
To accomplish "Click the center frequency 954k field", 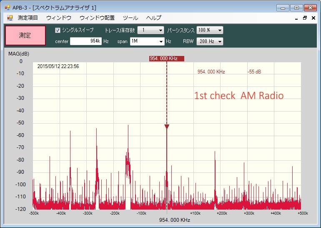I will point(86,41).
